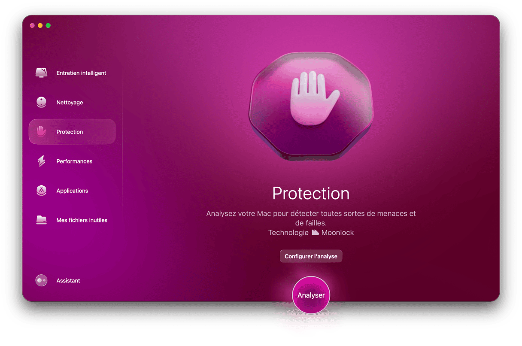Click the Protection hand icon in sidebar
522x346 pixels.
[x=41, y=132]
